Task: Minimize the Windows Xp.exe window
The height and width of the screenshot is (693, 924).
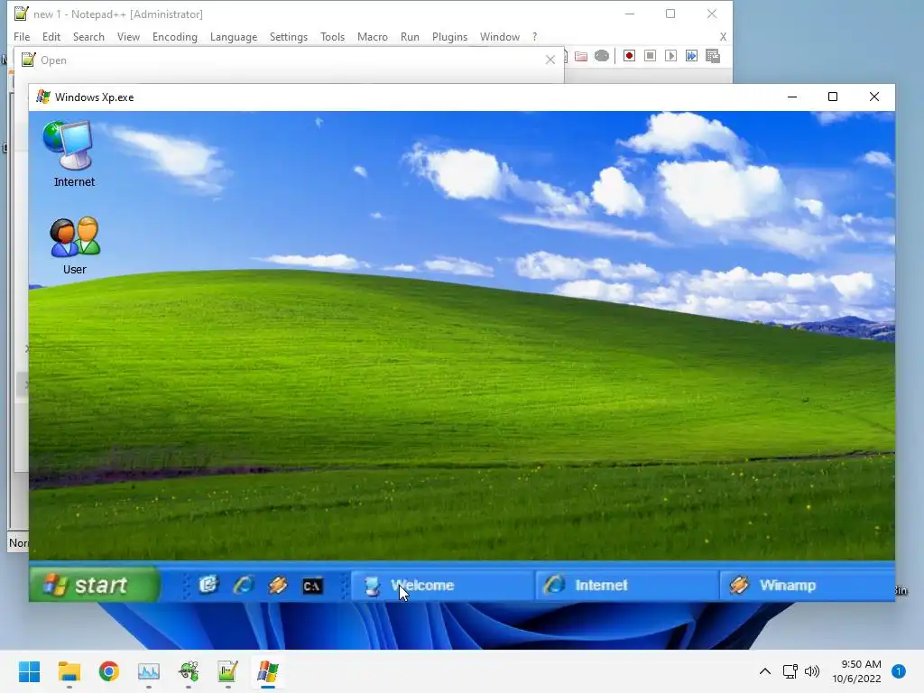Action: tap(792, 97)
